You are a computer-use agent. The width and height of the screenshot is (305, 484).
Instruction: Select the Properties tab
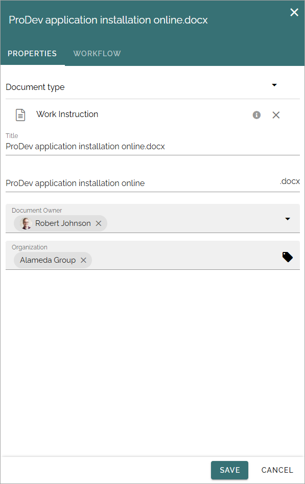pos(32,53)
